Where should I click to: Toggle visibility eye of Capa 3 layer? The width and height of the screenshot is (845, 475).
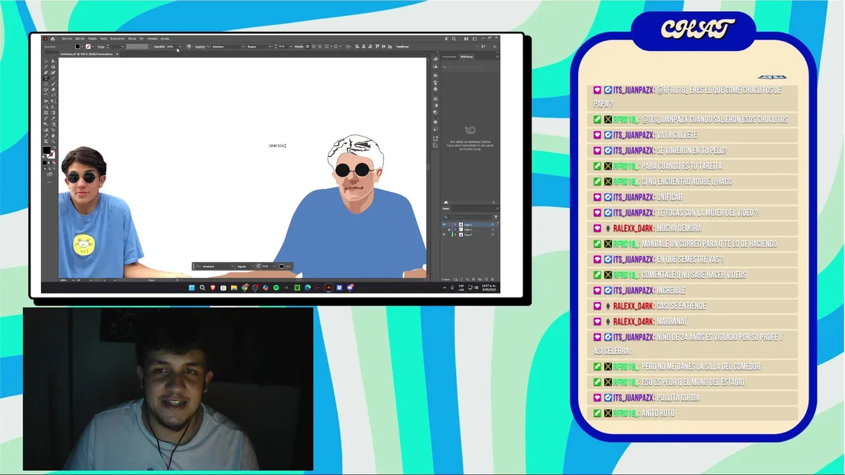point(444,235)
